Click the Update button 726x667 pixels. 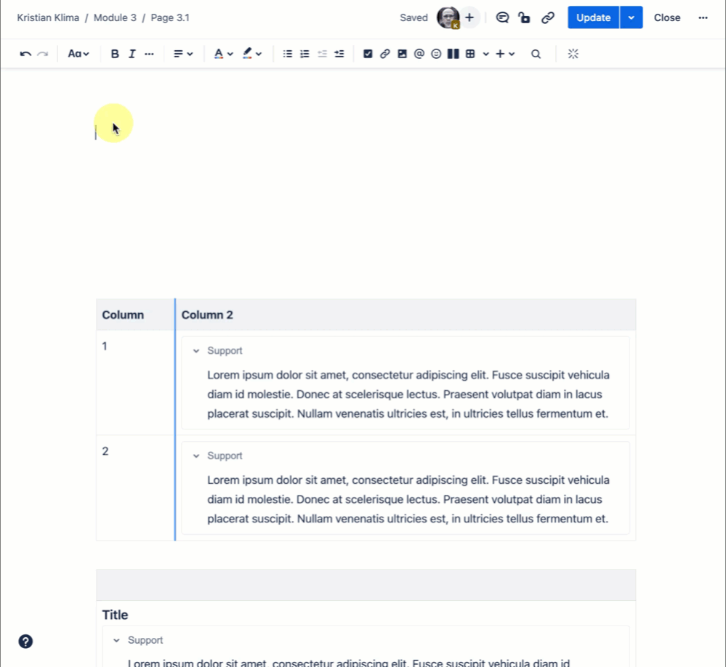tap(593, 17)
